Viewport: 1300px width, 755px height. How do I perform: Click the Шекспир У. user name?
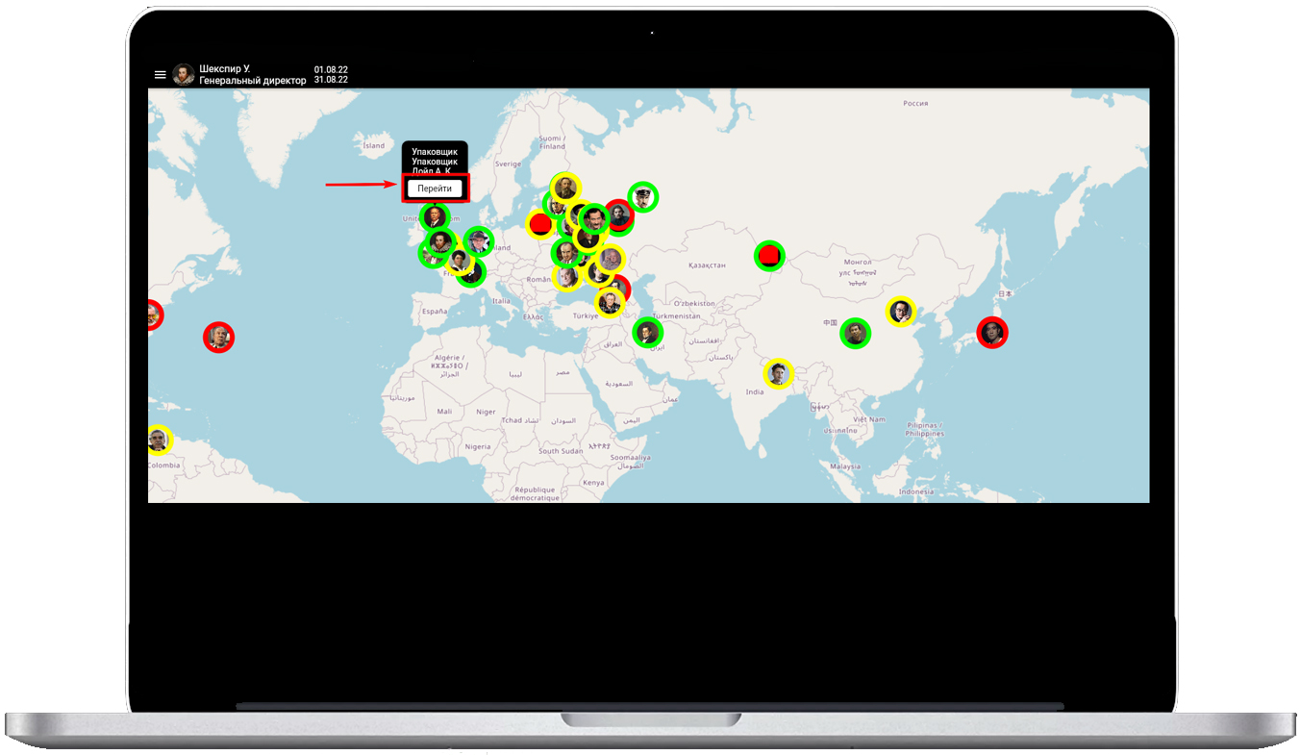225,69
